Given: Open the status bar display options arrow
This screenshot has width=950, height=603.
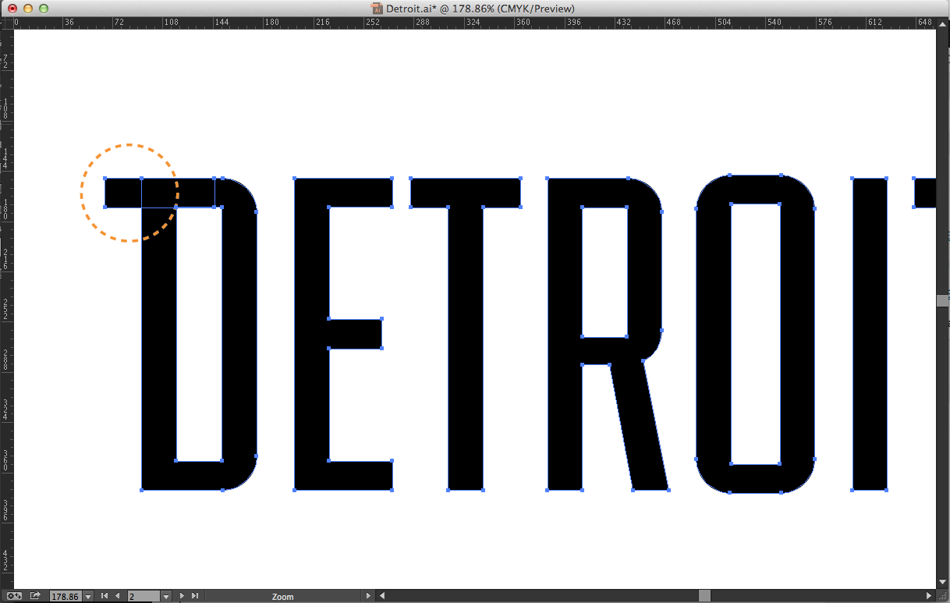Looking at the screenshot, I should pyautogui.click(x=369, y=596).
